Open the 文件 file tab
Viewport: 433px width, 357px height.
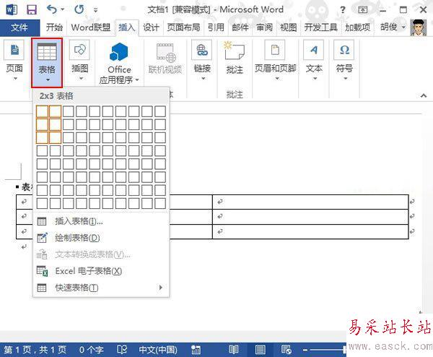[19, 27]
